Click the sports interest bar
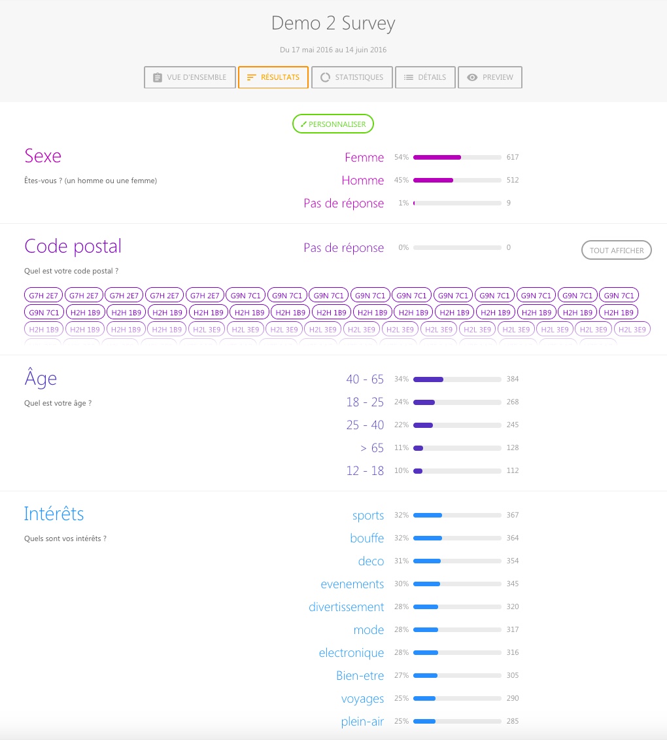This screenshot has height=740, width=667. [457, 515]
